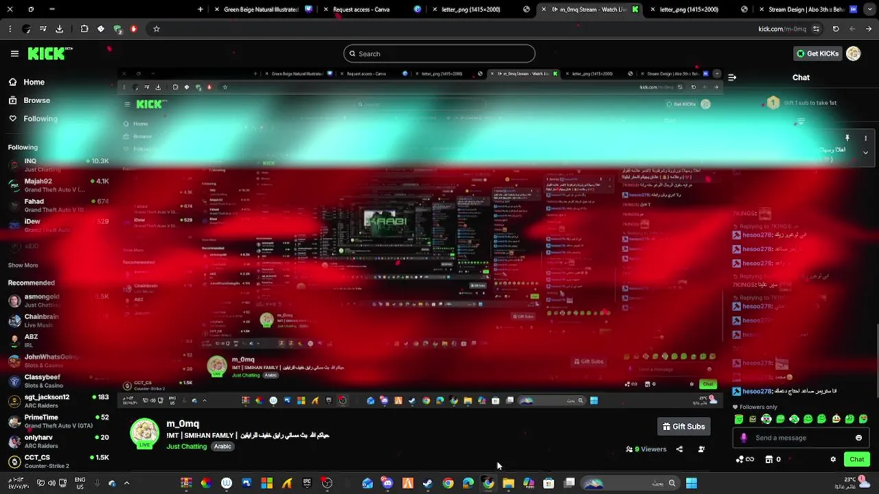Click the Arabic language tag
Viewport: 879px width, 494px height.
tap(222, 447)
